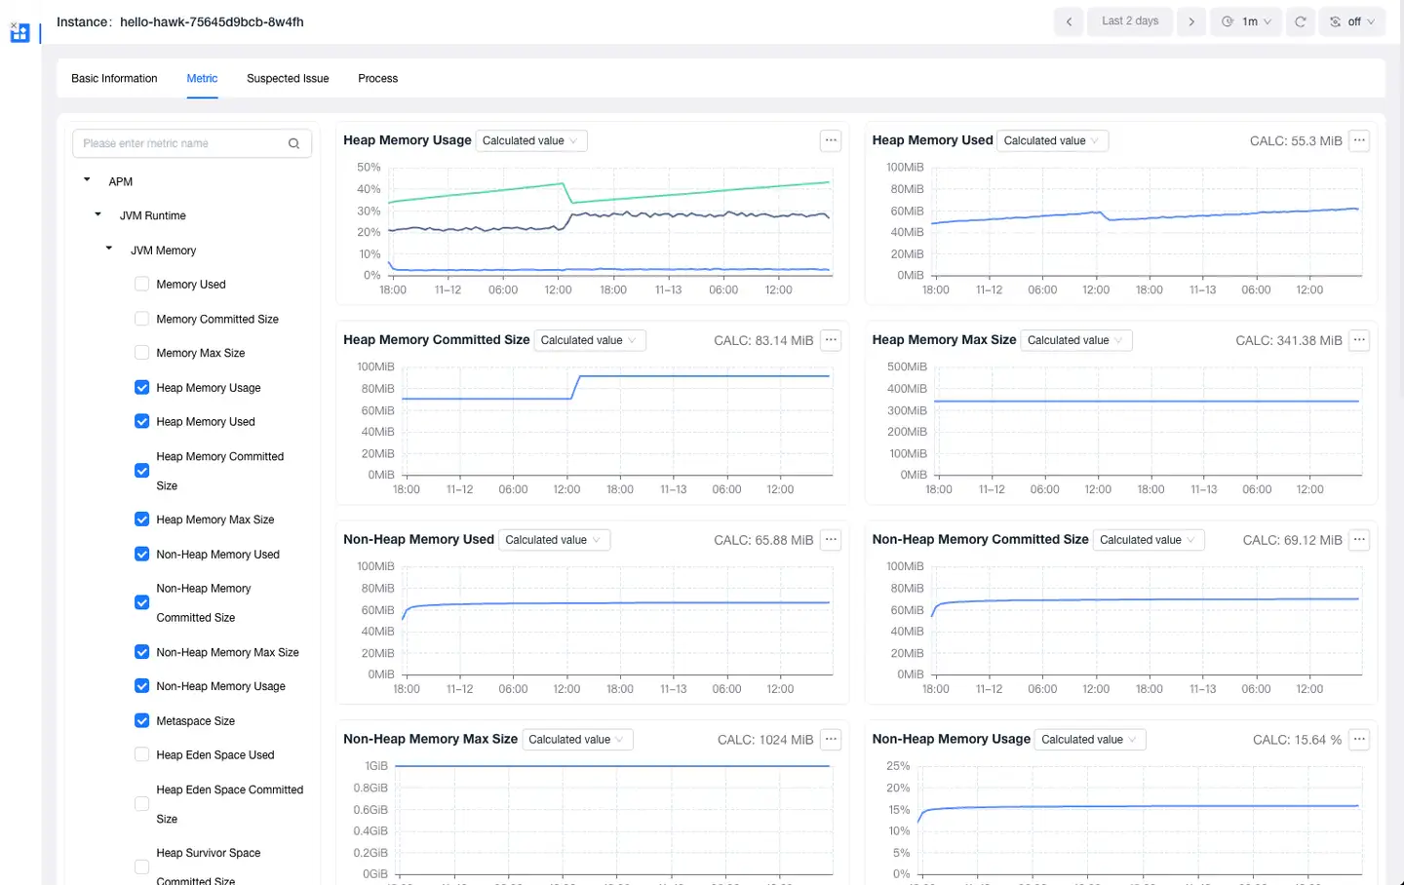Click the Last 2 days time range button
The width and height of the screenshot is (1404, 885).
1130,21
